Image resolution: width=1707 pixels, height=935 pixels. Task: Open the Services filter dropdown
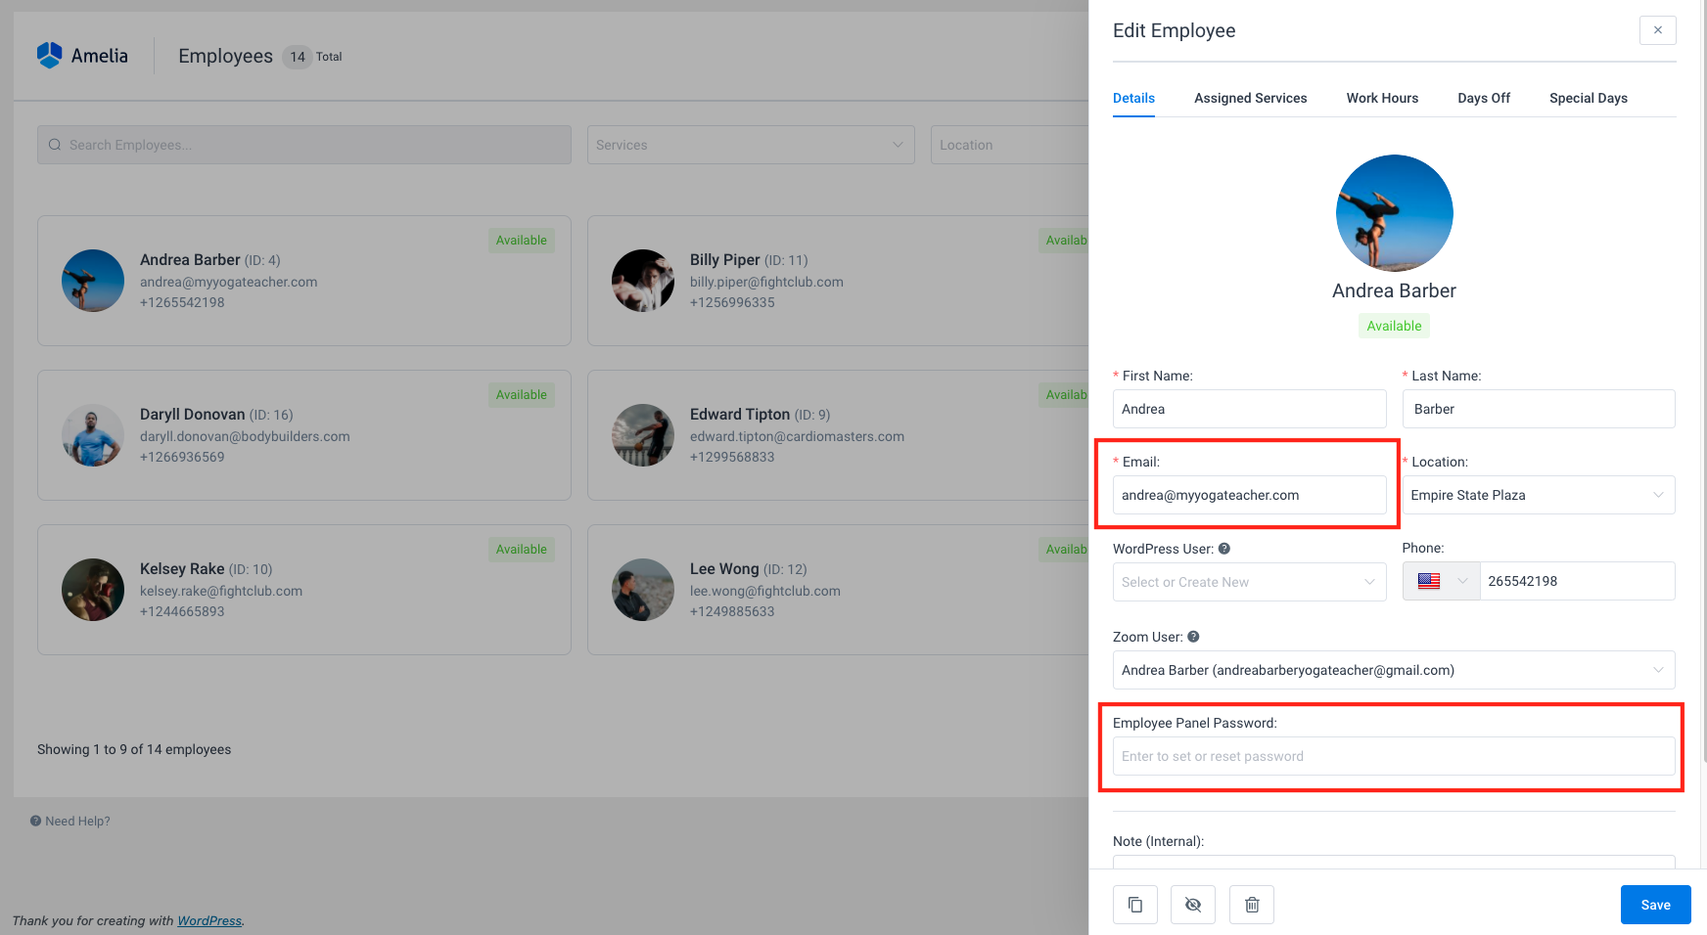(750, 144)
